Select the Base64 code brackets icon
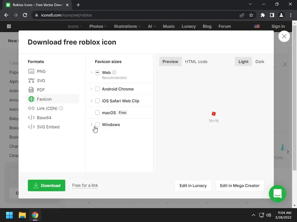 click(x=31, y=118)
